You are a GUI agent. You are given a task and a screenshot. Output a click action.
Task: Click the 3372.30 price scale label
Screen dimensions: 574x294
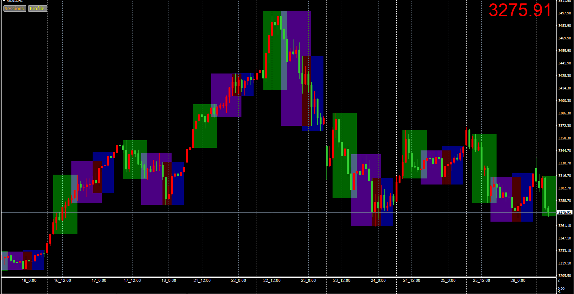[565, 126]
